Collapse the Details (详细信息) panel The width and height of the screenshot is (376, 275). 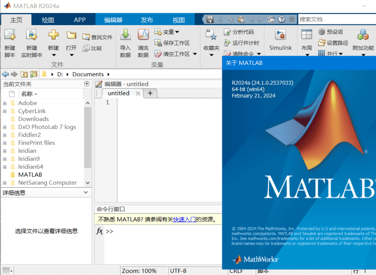(x=86, y=192)
